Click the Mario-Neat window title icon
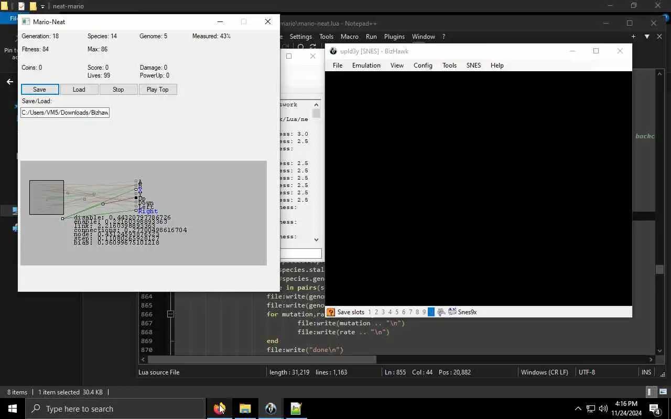 (26, 22)
